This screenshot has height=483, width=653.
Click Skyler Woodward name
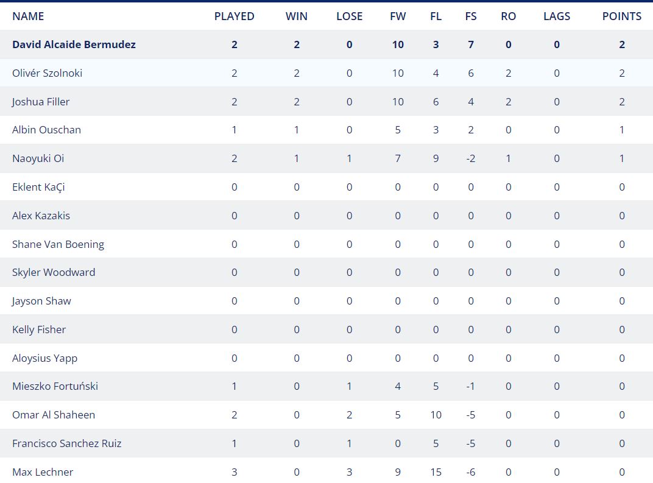(54, 272)
